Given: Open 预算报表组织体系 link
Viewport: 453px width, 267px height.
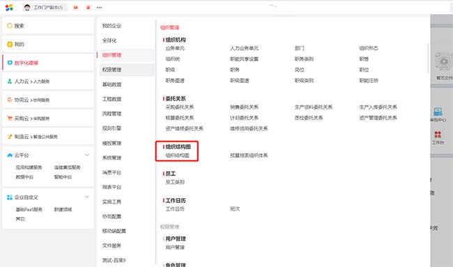Looking at the screenshot, I should coord(249,156).
